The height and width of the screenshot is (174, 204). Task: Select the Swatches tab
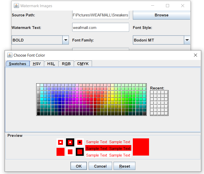click(17, 64)
